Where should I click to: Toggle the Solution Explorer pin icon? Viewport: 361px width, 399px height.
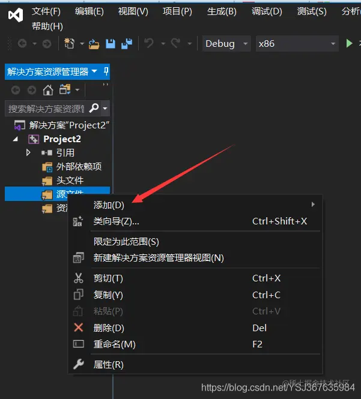[x=106, y=71]
